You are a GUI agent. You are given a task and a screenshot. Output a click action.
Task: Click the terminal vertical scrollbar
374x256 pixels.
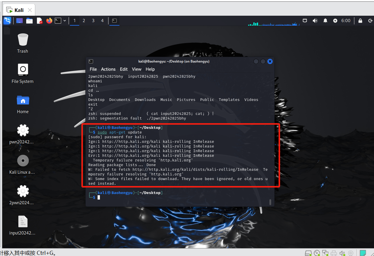click(270, 202)
